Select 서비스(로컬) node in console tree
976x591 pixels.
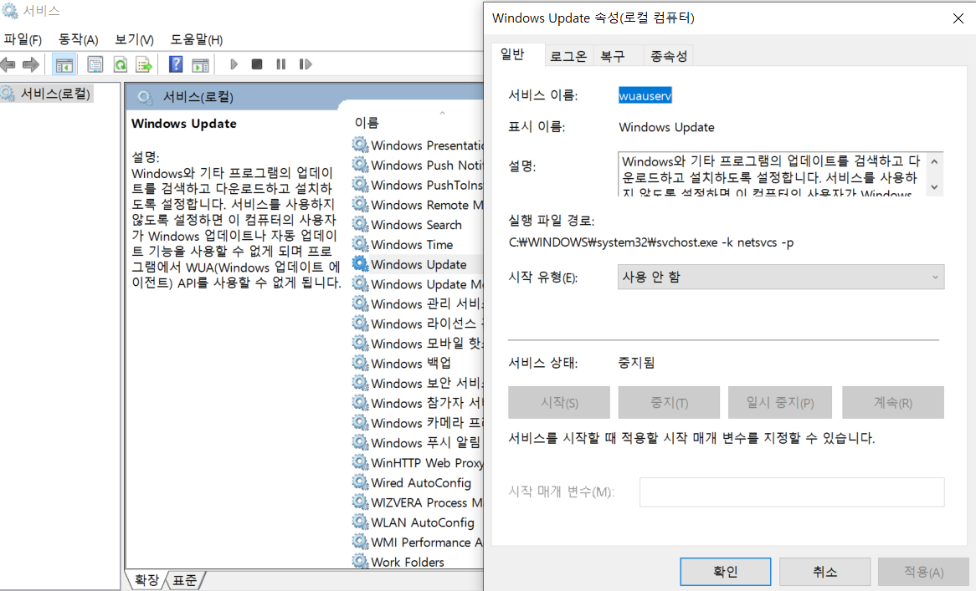[47, 94]
